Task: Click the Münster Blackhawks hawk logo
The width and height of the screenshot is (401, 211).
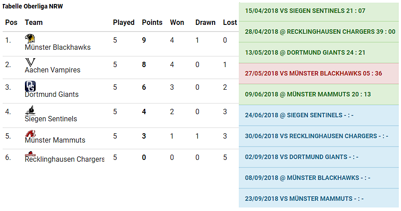Action: click(x=30, y=39)
